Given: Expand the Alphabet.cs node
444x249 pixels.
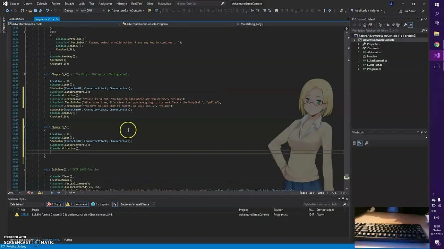Looking at the screenshot, I should click(359, 52).
